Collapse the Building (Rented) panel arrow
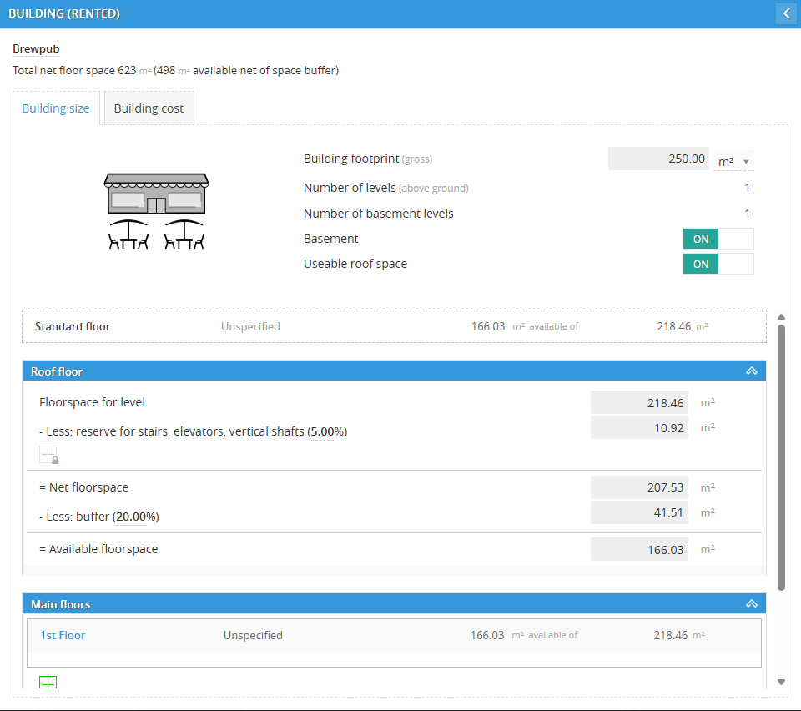 (786, 13)
